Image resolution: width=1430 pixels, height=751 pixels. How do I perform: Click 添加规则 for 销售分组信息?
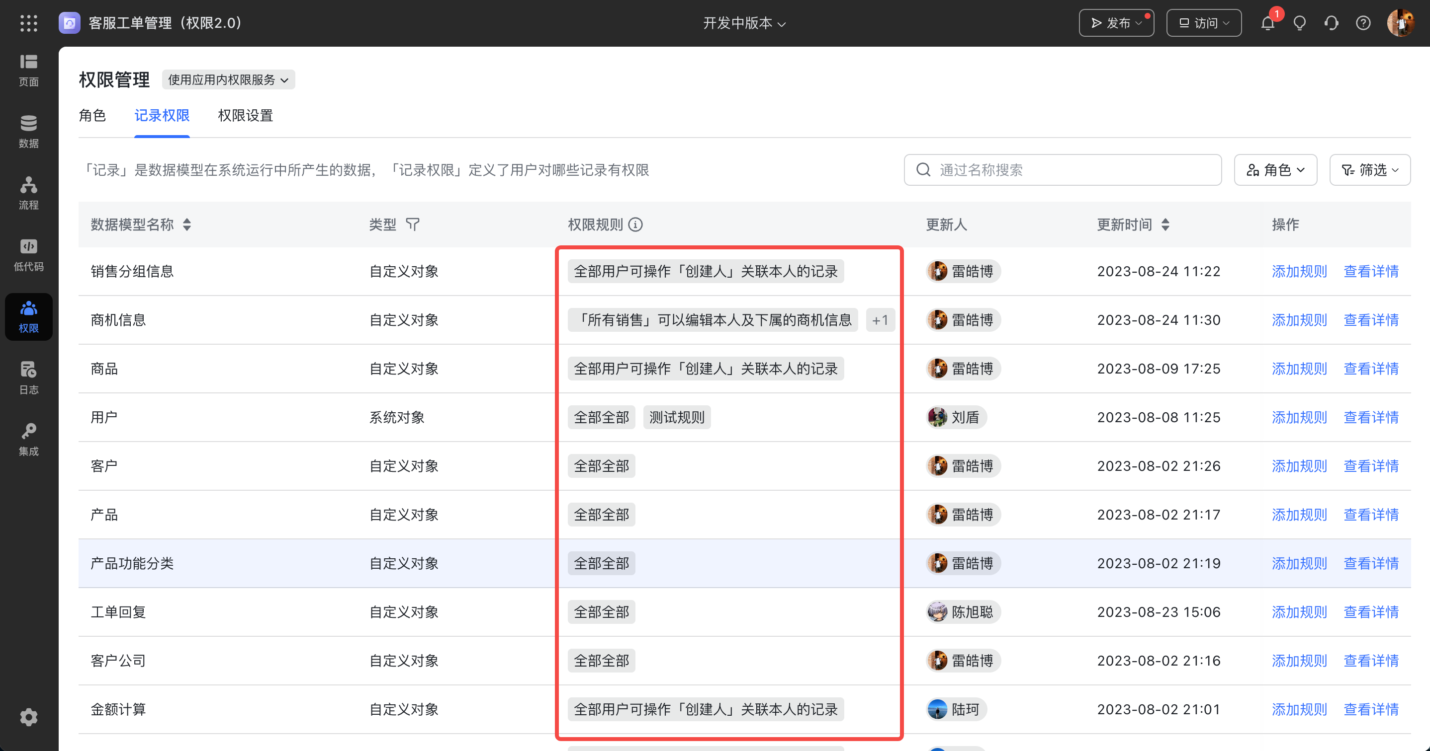[x=1299, y=271]
